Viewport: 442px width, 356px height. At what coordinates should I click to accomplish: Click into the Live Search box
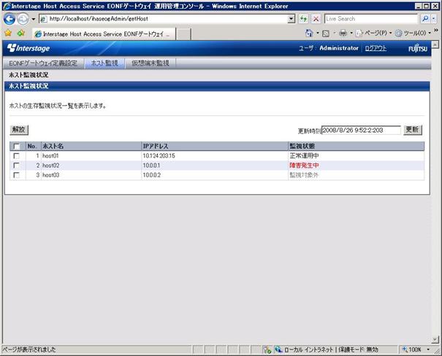[370, 19]
